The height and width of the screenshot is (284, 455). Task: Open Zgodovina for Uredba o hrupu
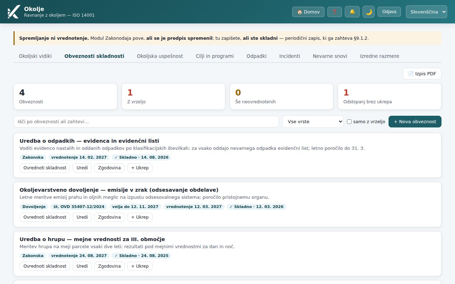(x=109, y=266)
